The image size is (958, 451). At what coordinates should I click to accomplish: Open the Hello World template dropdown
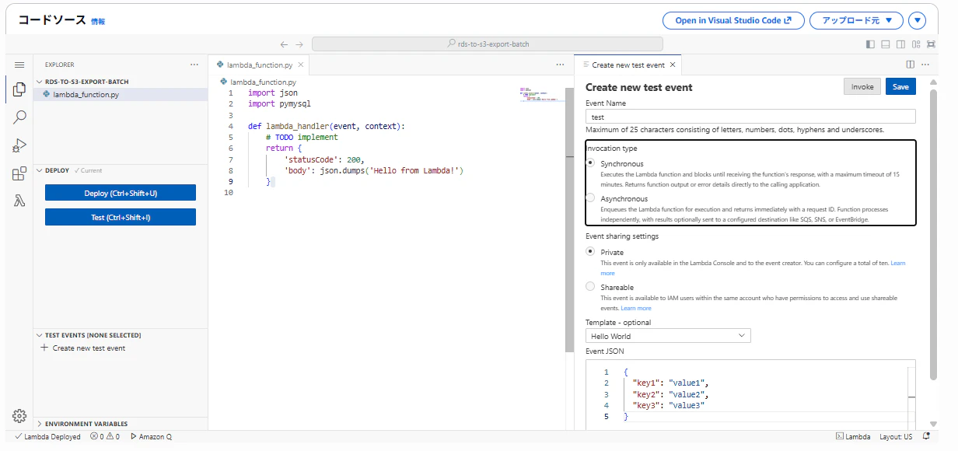pyautogui.click(x=668, y=336)
